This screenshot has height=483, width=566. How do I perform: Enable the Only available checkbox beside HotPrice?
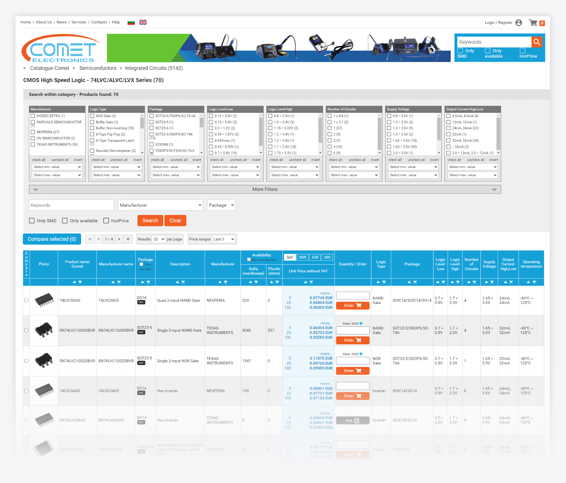click(65, 221)
